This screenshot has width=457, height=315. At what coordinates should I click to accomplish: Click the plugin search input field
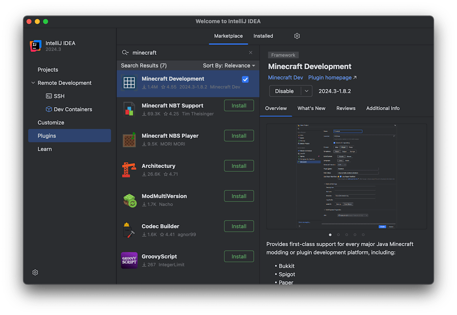189,52
